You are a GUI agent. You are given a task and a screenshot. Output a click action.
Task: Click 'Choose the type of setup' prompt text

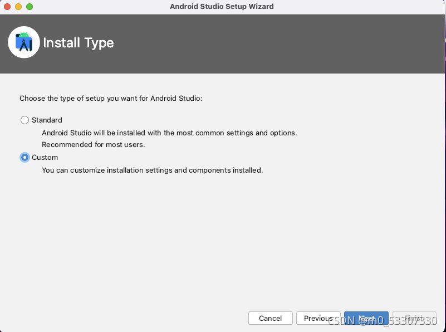point(111,99)
